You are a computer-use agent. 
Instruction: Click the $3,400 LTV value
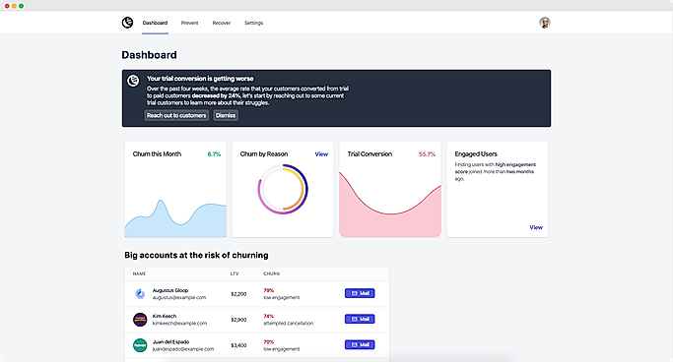click(238, 345)
